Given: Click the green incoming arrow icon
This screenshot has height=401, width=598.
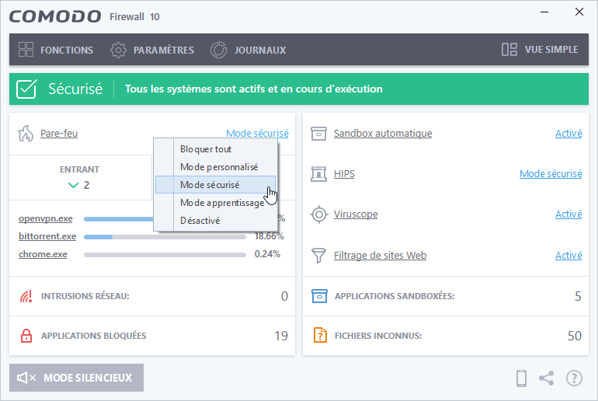Looking at the screenshot, I should [x=73, y=186].
